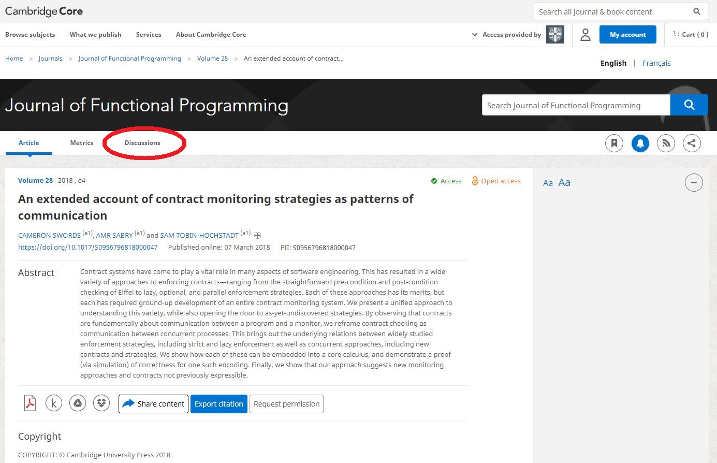Screen dimensions: 717x463
Task: Click the Copyright heading
Action: point(39,437)
